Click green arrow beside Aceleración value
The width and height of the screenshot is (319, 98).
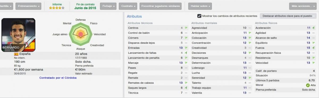(314, 28)
